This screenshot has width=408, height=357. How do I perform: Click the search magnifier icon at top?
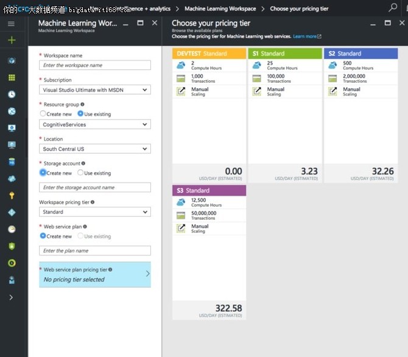[x=393, y=7]
